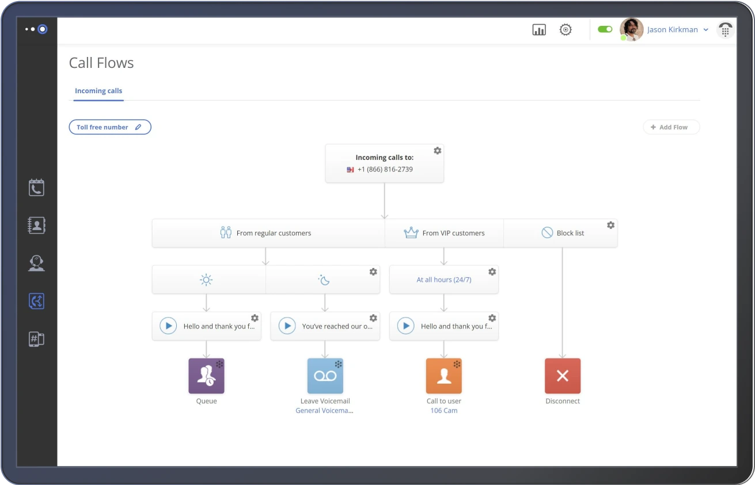Switch to the Incoming calls tab

point(98,91)
